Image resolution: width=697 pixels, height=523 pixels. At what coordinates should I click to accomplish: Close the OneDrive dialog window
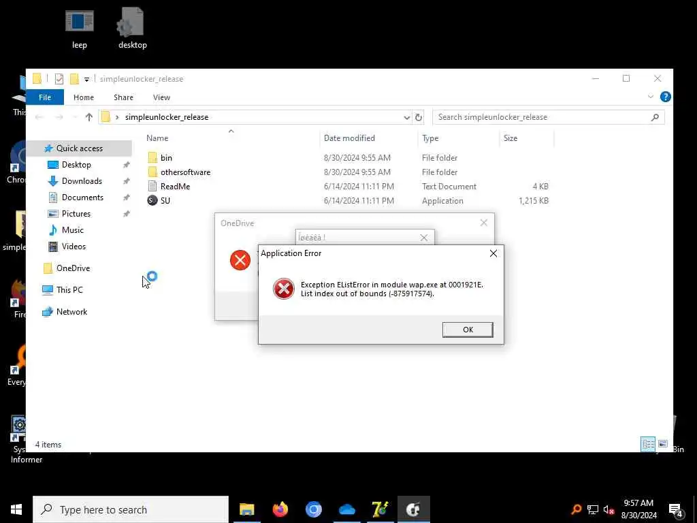pos(484,223)
